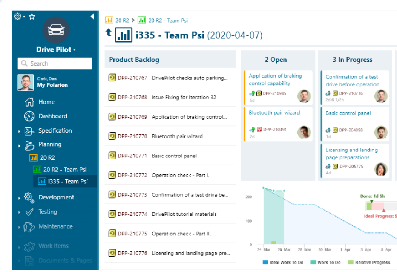The height and width of the screenshot is (272, 397).
Task: Click the icon beside DPP-210771
Action: (112, 156)
